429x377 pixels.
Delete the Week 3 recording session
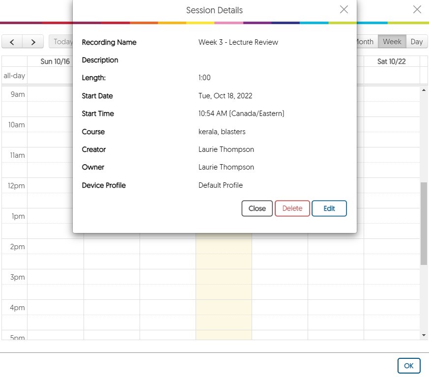[292, 208]
